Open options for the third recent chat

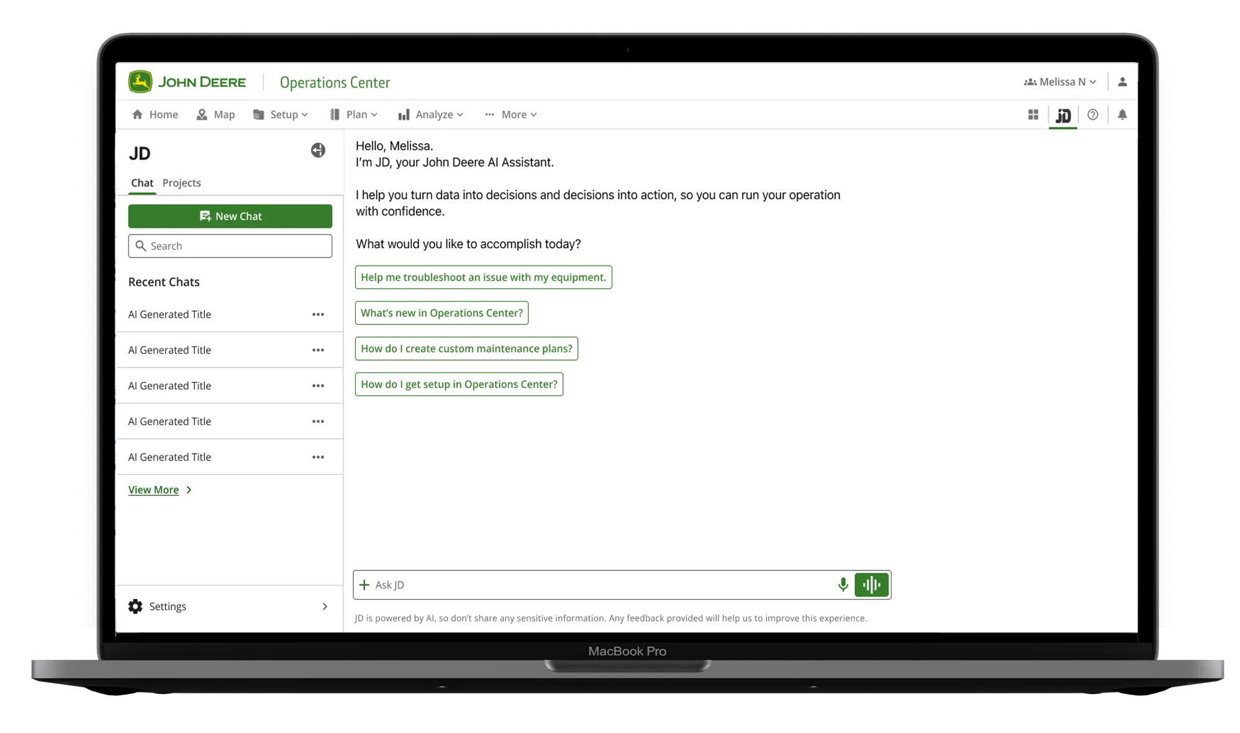[x=318, y=386]
